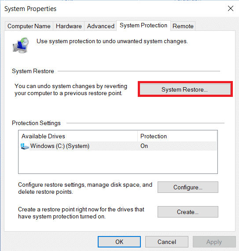Open the Computer Name tab
Viewport: 239px width, 251px height.
[x=29, y=26]
